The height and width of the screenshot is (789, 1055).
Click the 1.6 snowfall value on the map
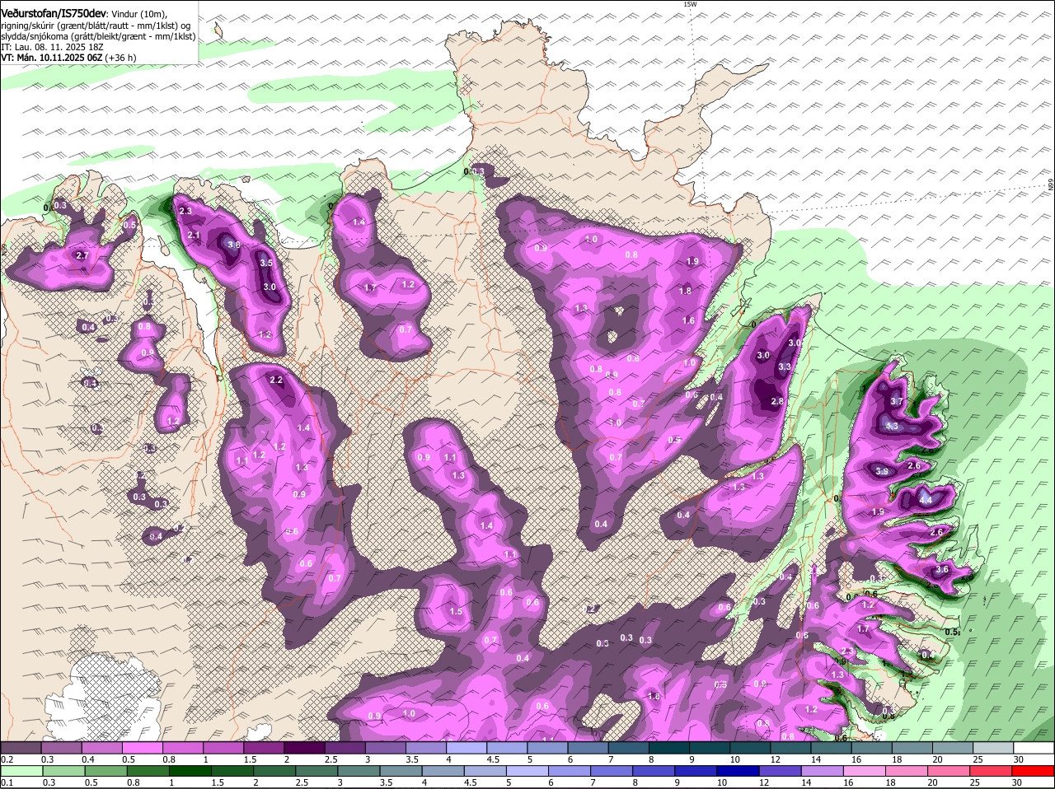click(x=689, y=321)
